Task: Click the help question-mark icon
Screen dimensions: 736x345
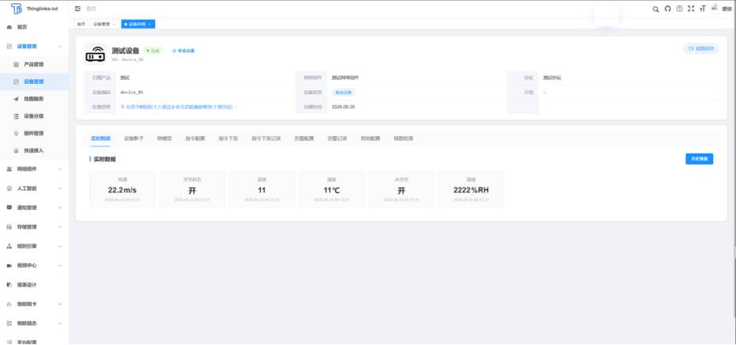Action: [679, 9]
